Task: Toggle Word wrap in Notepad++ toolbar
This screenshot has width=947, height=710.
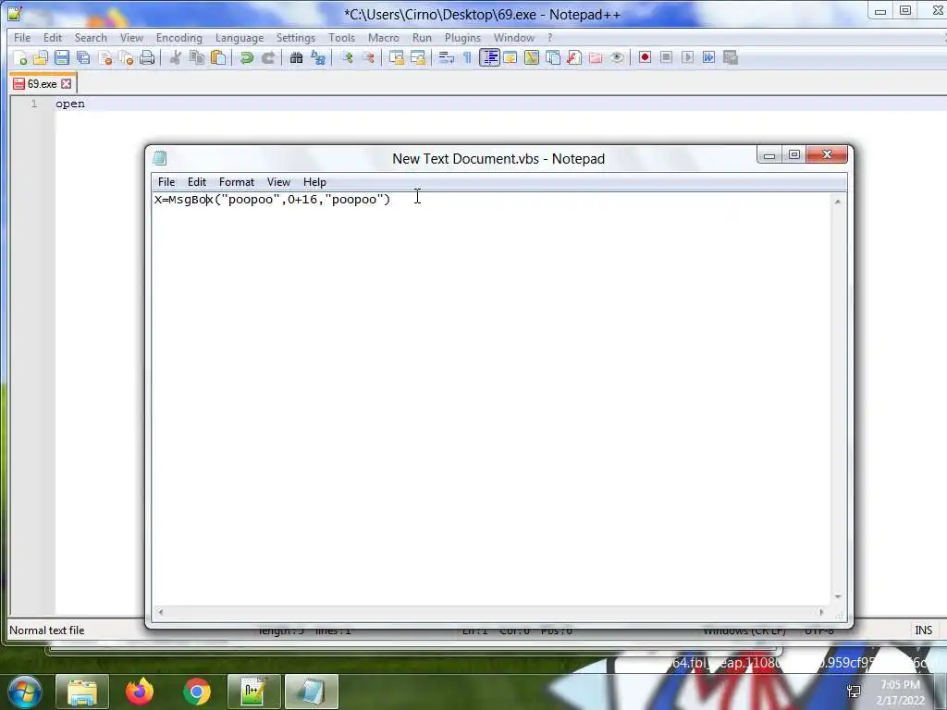Action: click(447, 58)
